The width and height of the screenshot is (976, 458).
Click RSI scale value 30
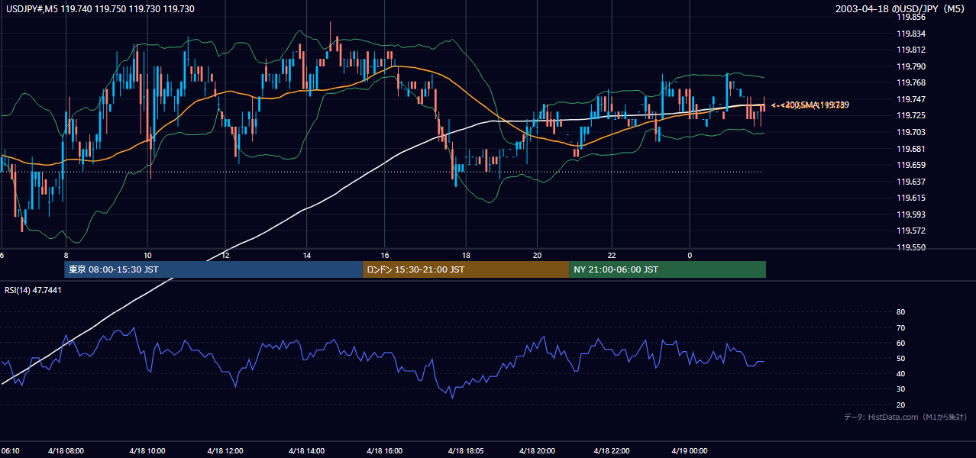click(900, 389)
